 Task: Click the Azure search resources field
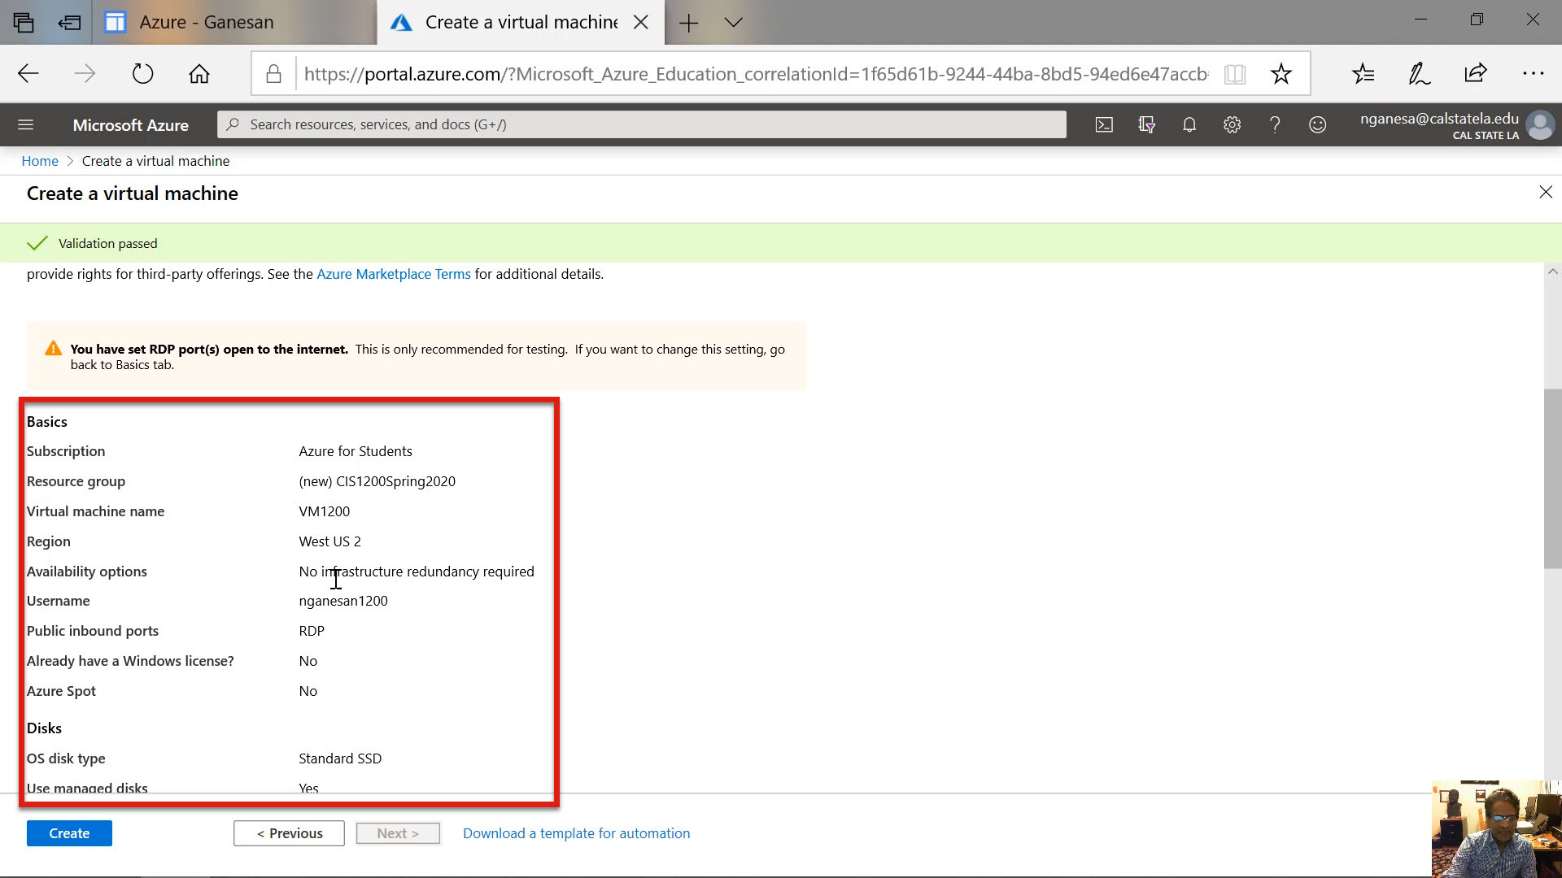click(x=641, y=124)
